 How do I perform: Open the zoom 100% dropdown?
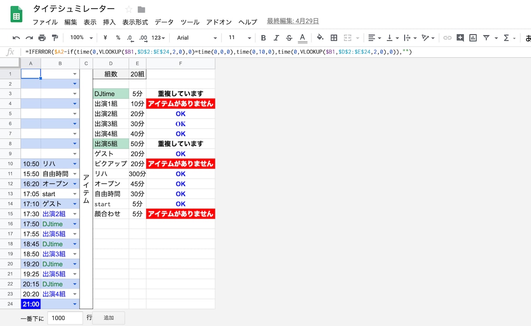[81, 38]
